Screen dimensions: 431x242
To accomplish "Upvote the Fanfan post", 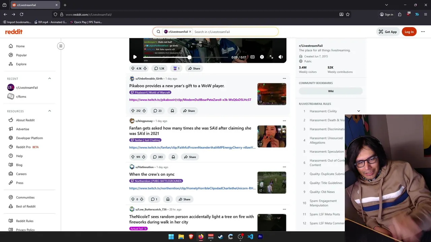I will [133, 157].
